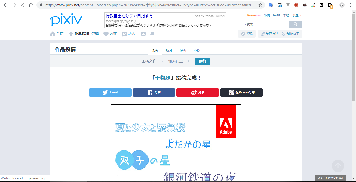The image size is (356, 182).
Task: Share the work on Facebook
Action: click(154, 92)
